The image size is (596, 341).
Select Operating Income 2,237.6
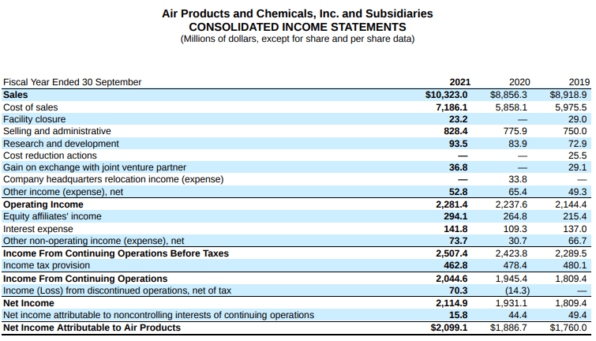click(x=512, y=204)
